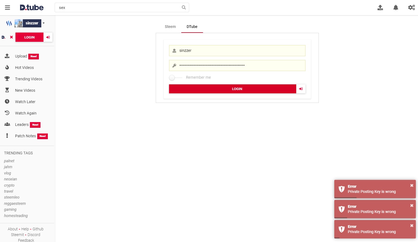Click the Steem logo icon in sidebar
418x242 pixels.
tap(9, 23)
